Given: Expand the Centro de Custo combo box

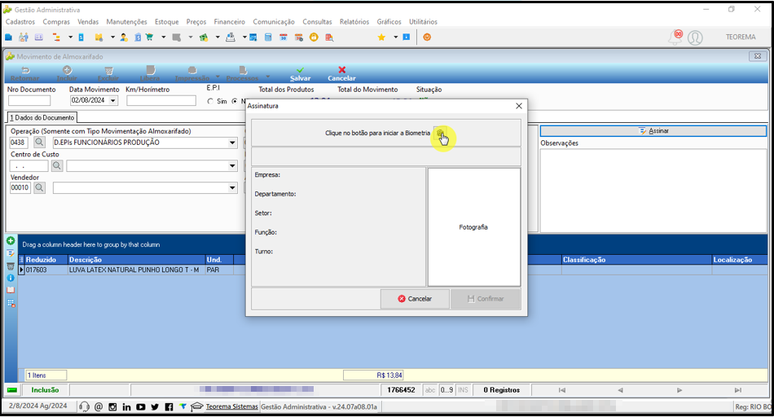Looking at the screenshot, I should pyautogui.click(x=232, y=166).
